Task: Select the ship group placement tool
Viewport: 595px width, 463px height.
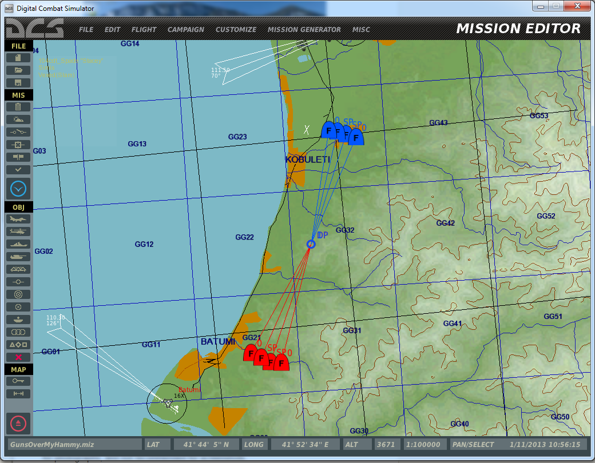Action: (x=18, y=244)
